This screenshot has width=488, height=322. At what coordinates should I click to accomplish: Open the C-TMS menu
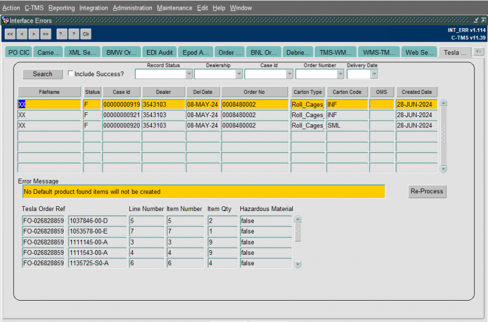(34, 8)
